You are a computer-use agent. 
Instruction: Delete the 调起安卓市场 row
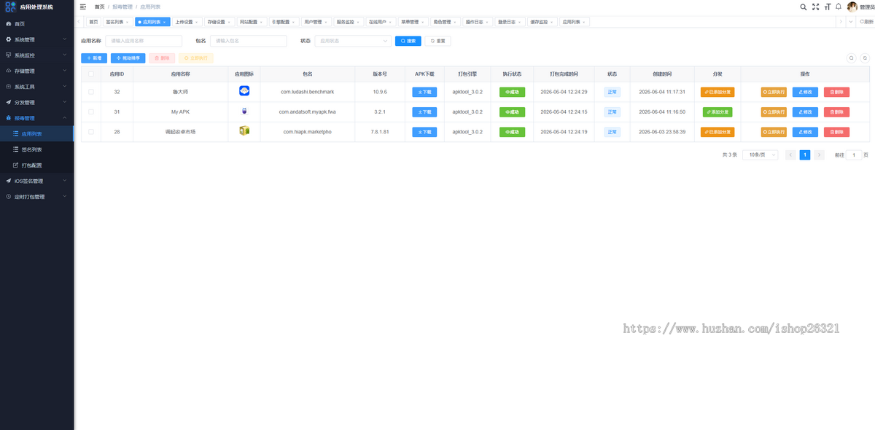836,132
